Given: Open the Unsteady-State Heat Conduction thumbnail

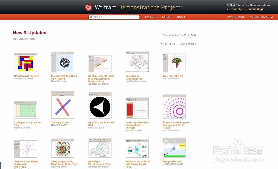Looking at the screenshot, I should (x=137, y=108).
